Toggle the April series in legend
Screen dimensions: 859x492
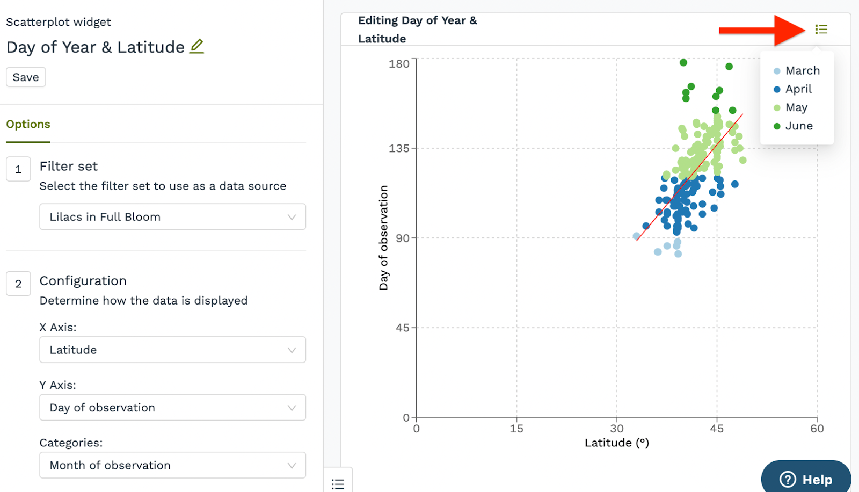[798, 89]
